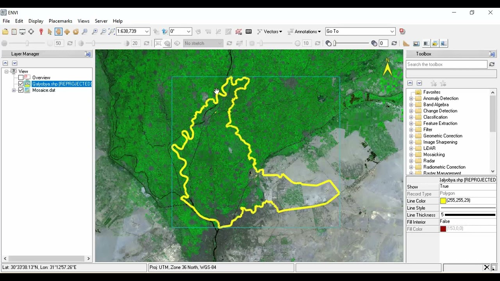Reset contrast with refresh icon beside 20

tap(146, 43)
